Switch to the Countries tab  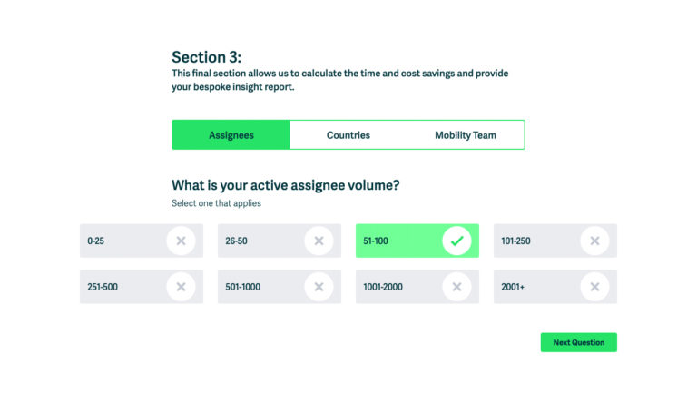pyautogui.click(x=348, y=134)
